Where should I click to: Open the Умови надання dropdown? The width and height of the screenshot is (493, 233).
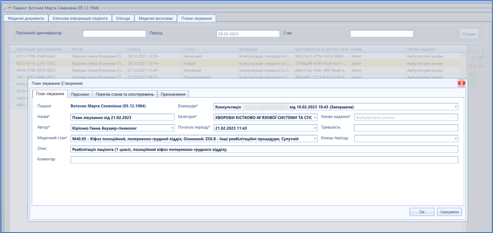point(455,118)
